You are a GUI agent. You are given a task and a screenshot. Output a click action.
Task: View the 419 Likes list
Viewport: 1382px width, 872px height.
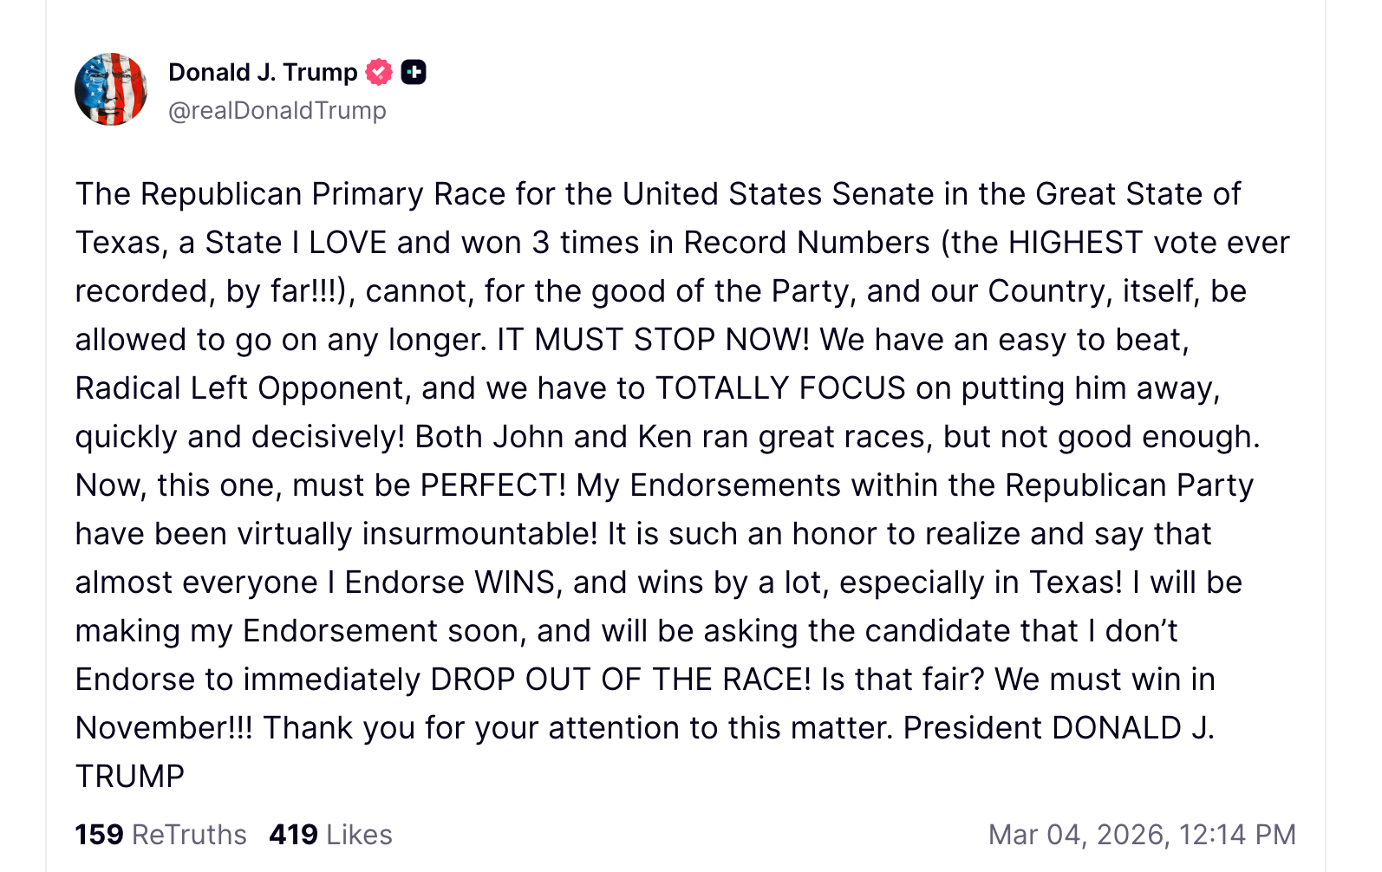tap(330, 834)
